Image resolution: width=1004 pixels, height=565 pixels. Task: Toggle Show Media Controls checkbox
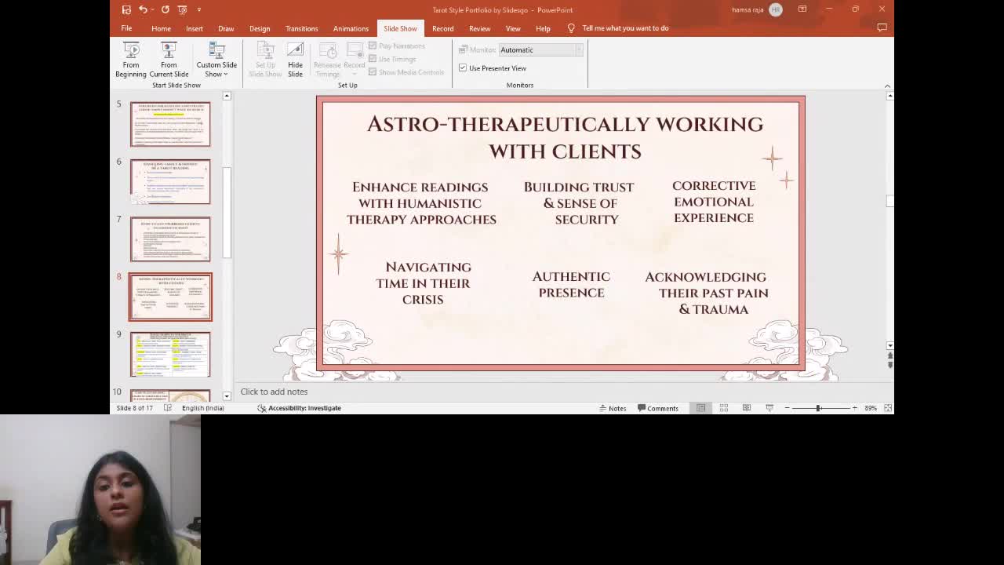(373, 72)
